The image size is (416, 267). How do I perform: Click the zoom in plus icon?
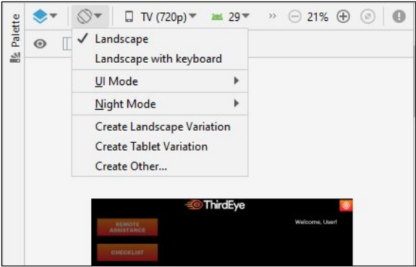(343, 17)
